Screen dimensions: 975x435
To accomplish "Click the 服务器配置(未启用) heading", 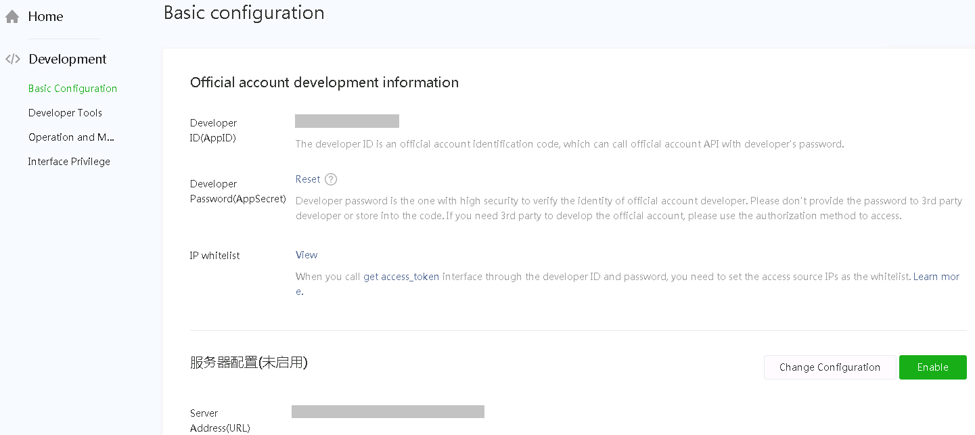I will (249, 363).
